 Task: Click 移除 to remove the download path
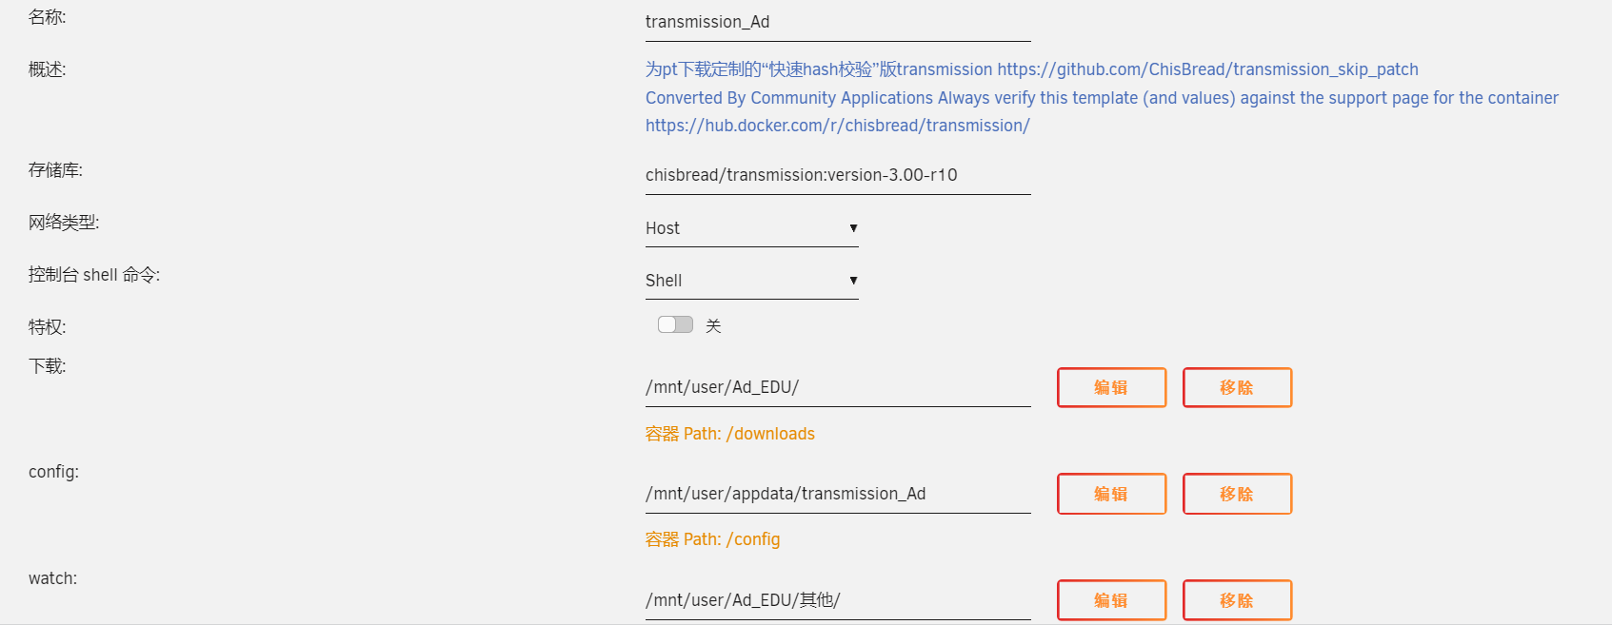coord(1236,387)
